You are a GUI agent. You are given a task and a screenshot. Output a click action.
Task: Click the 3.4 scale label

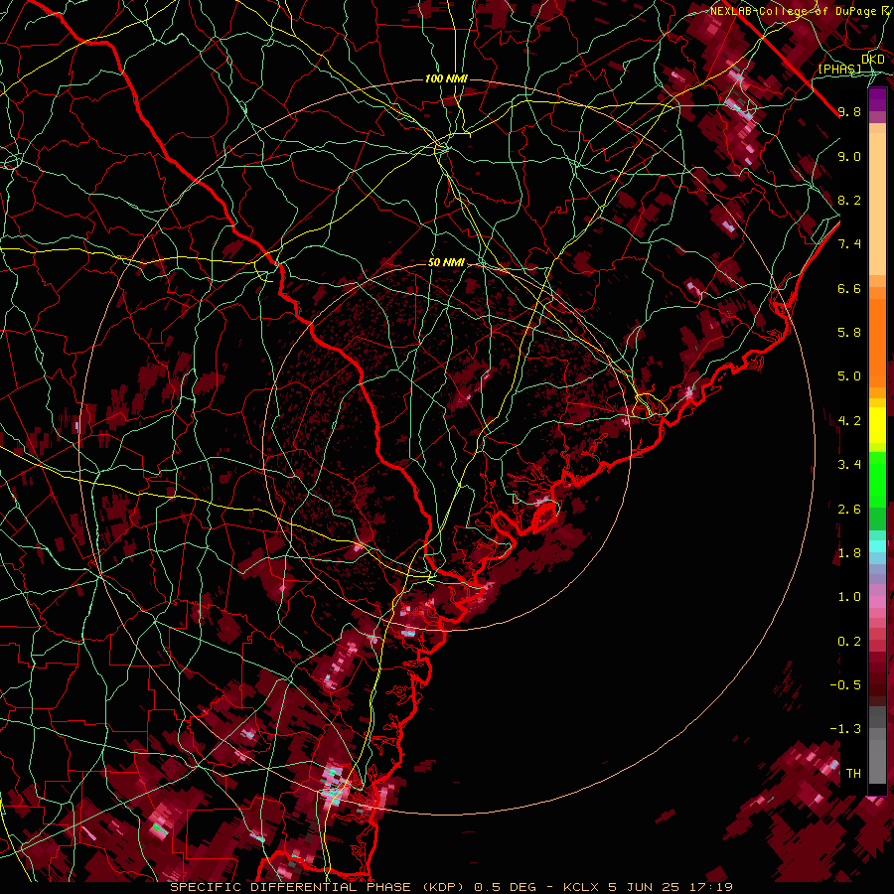(x=849, y=465)
